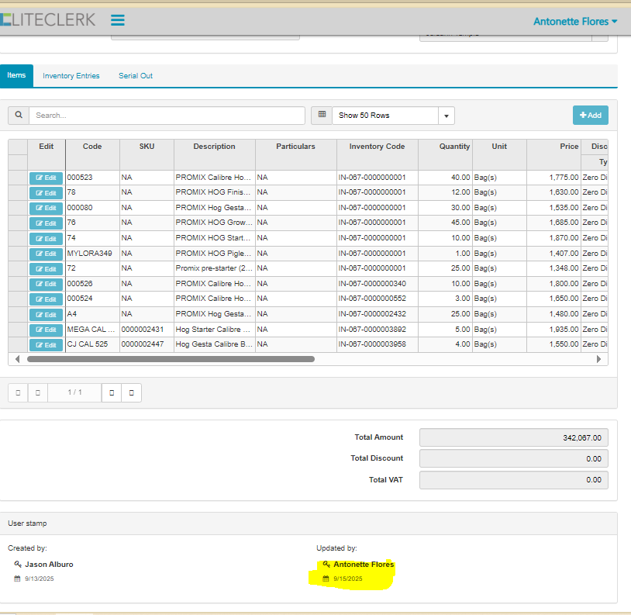Click the table grid icon beside Show 50 Rows

(321, 116)
